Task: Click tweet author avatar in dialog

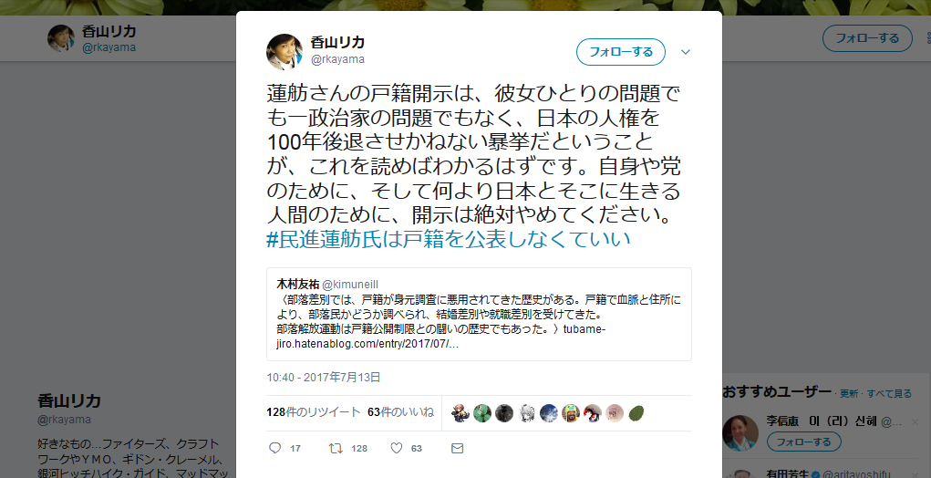Action: pos(284,52)
